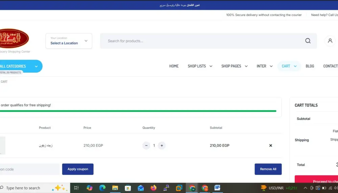Click the USD/INR widget on taskbar
338x193 pixels.
(279, 188)
